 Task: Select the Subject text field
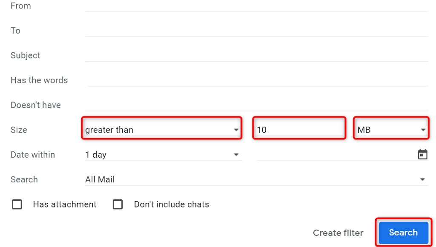(x=255, y=55)
